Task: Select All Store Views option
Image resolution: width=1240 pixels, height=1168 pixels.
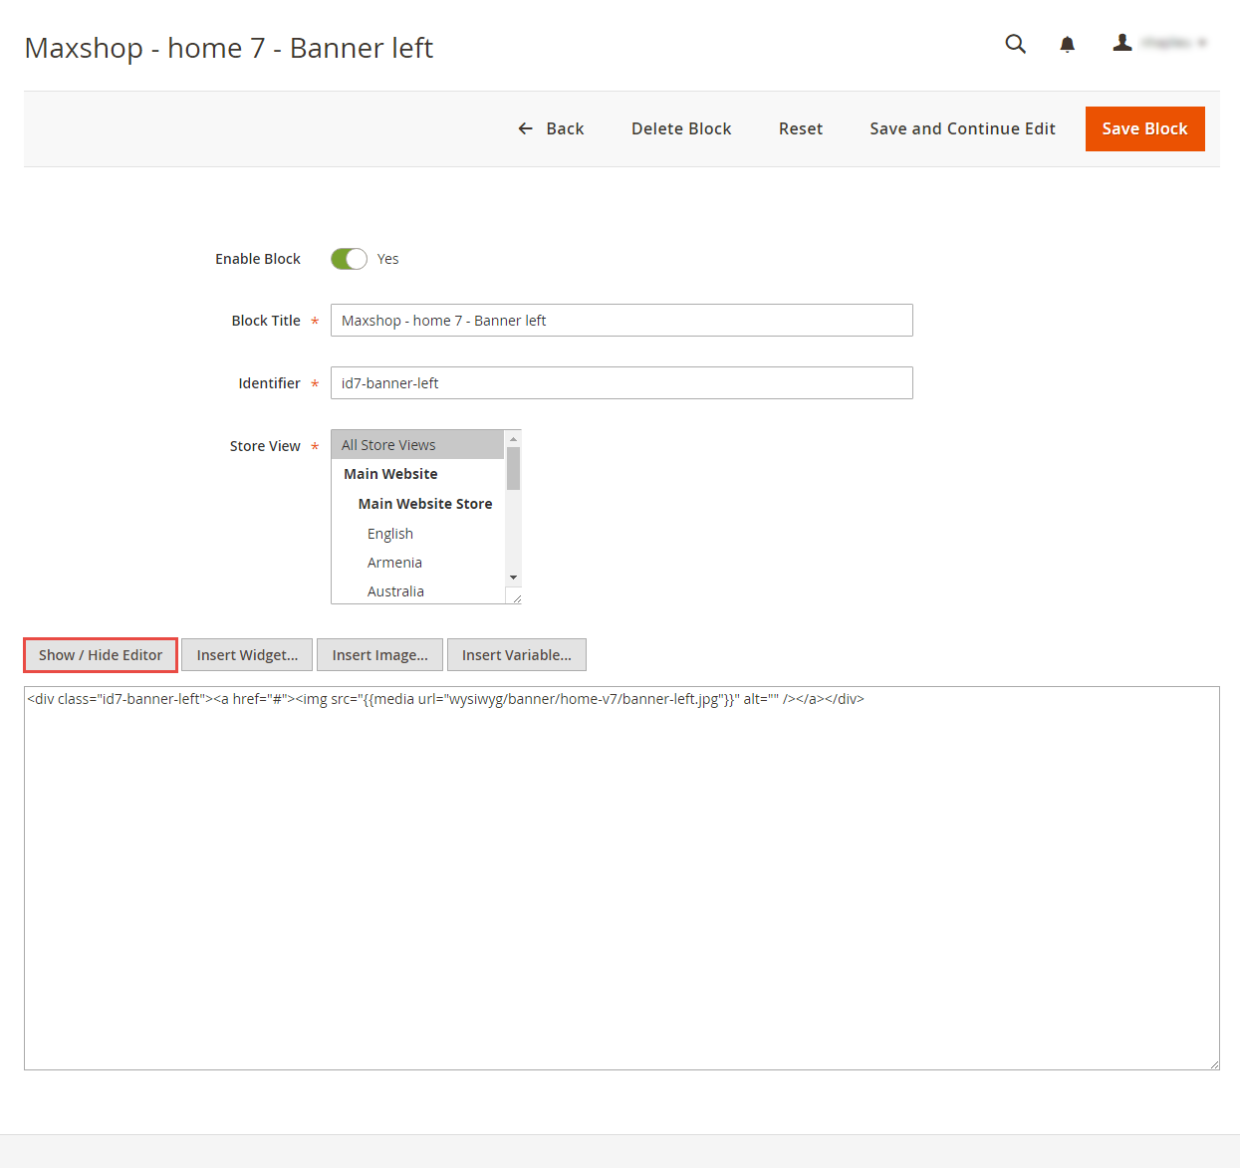Action: (x=417, y=445)
